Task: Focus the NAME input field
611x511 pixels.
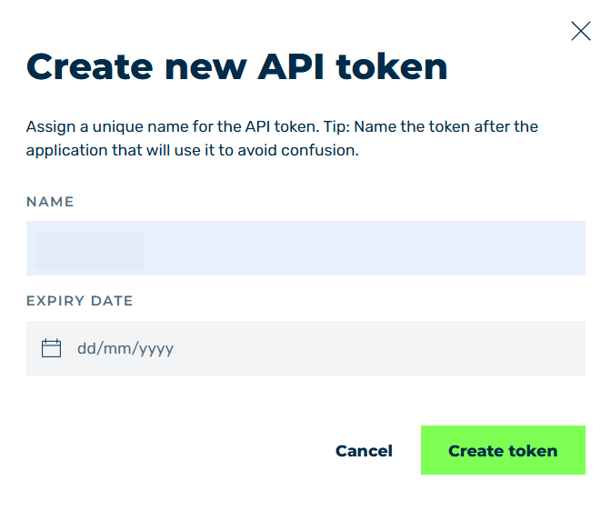Action: [x=305, y=248]
